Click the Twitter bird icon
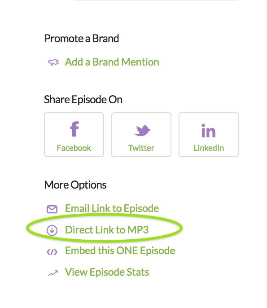 [142, 130]
